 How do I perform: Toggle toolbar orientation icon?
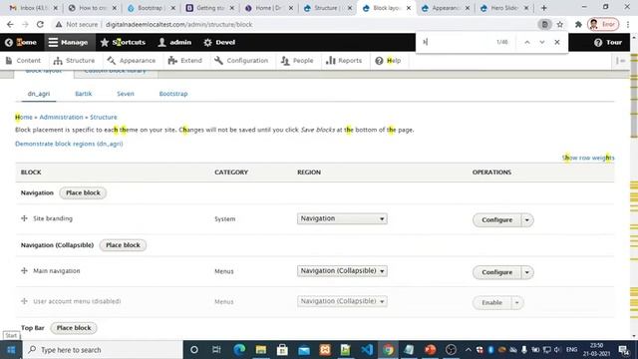coord(620,61)
